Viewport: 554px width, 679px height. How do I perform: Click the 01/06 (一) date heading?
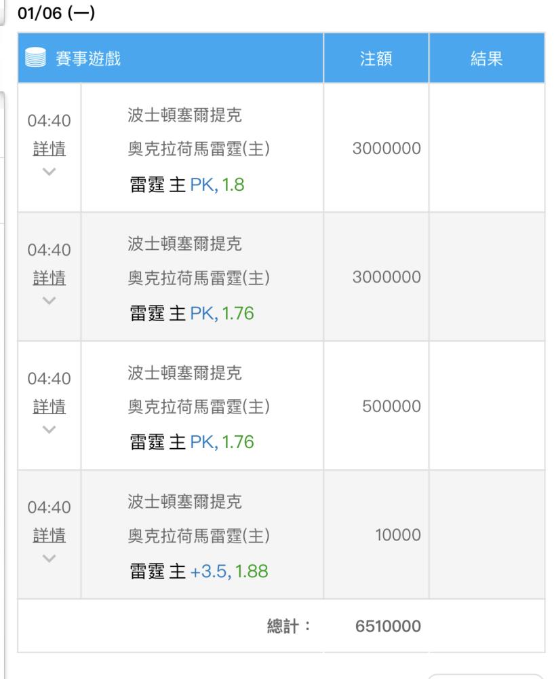(x=56, y=13)
